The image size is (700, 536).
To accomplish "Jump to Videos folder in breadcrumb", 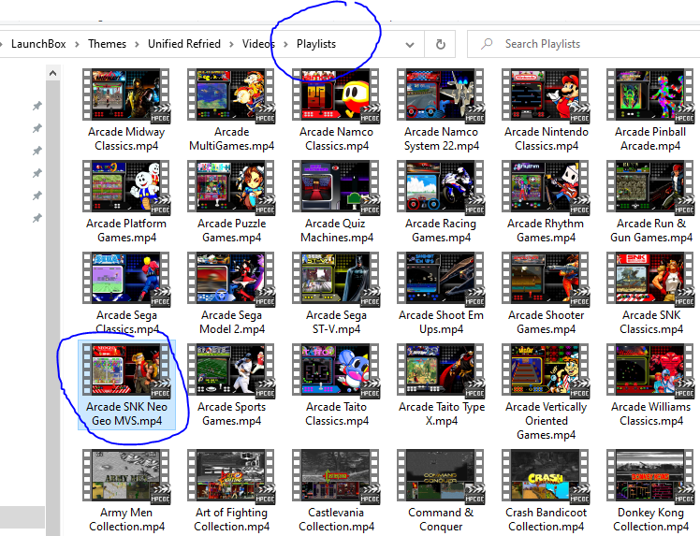I will pos(258,44).
